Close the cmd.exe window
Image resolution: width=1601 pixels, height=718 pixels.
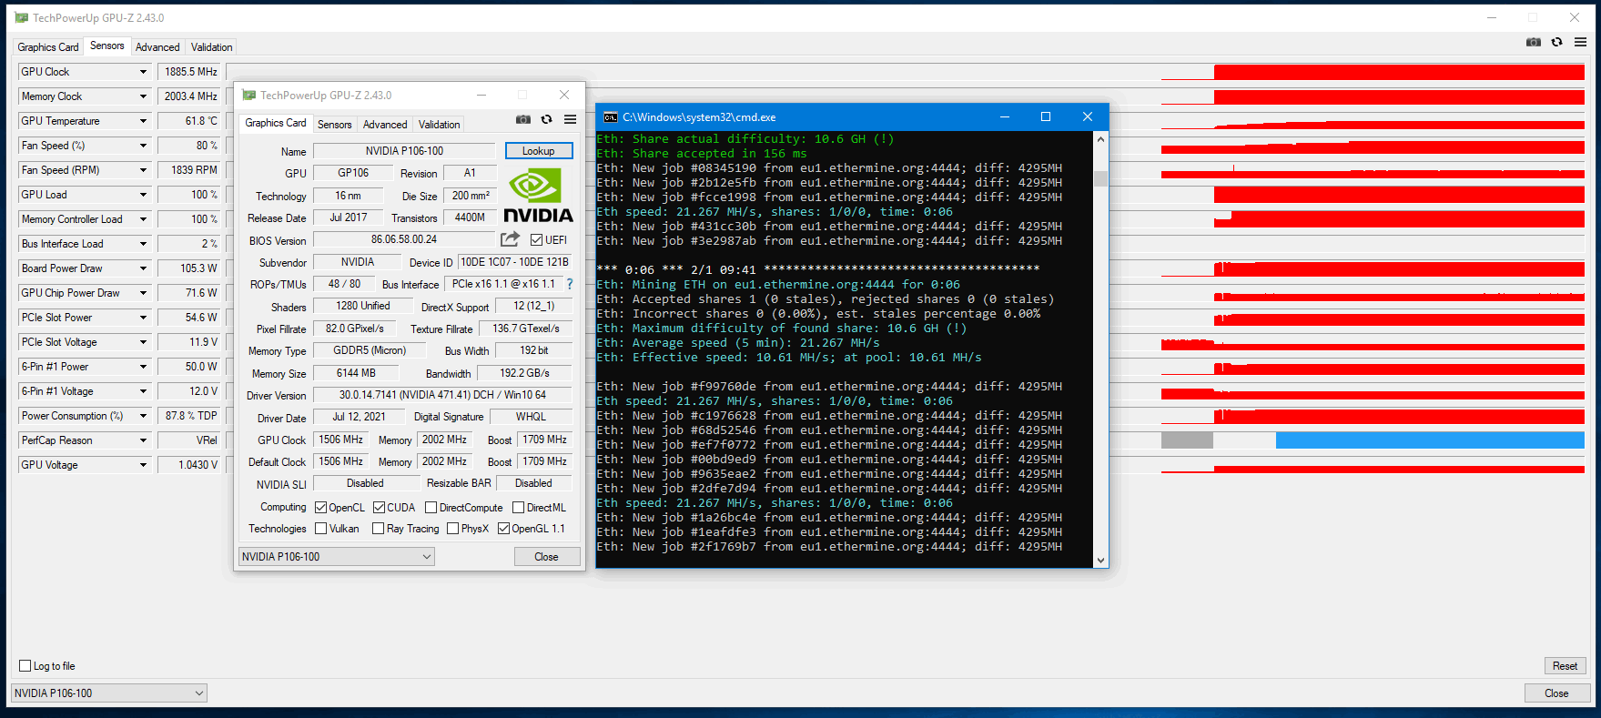pyautogui.click(x=1087, y=116)
